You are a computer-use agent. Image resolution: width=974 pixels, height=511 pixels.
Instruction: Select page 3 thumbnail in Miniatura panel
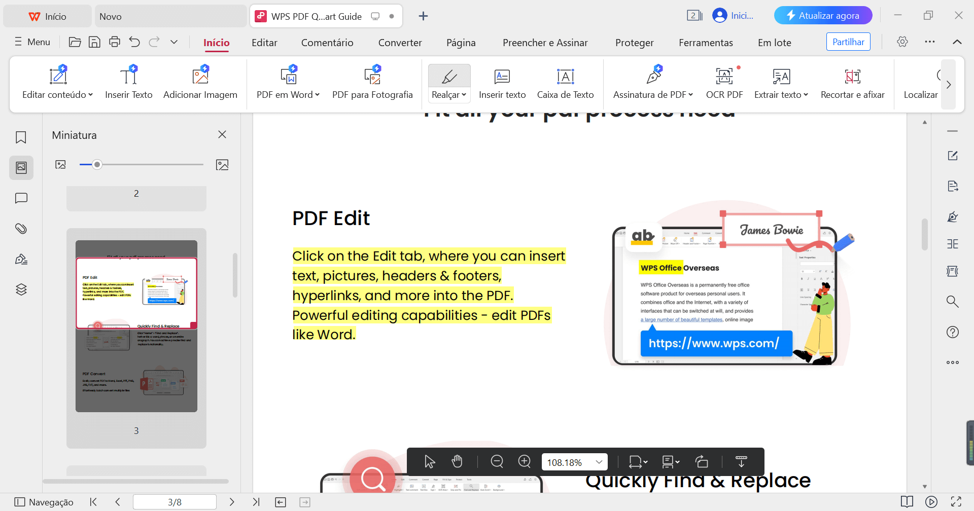click(x=136, y=324)
